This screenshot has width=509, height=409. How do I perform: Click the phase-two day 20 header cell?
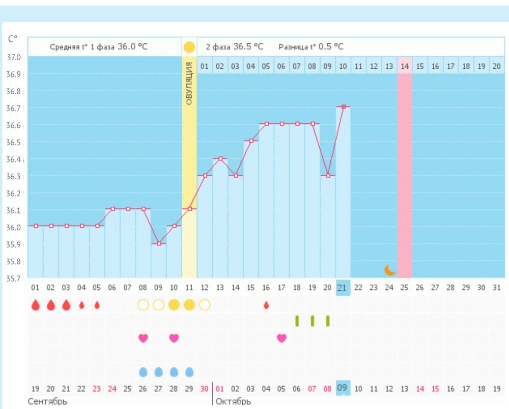tap(497, 66)
